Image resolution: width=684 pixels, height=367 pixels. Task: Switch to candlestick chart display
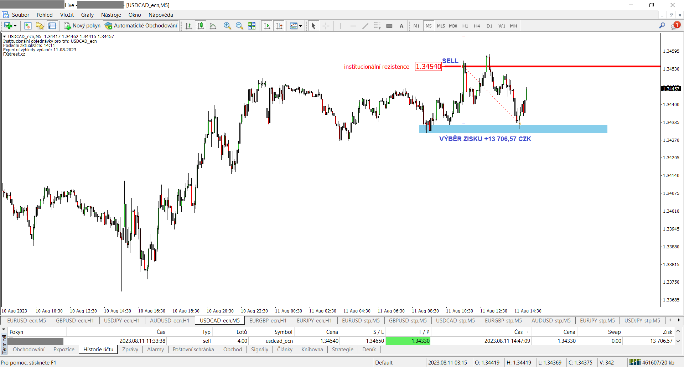[201, 26]
